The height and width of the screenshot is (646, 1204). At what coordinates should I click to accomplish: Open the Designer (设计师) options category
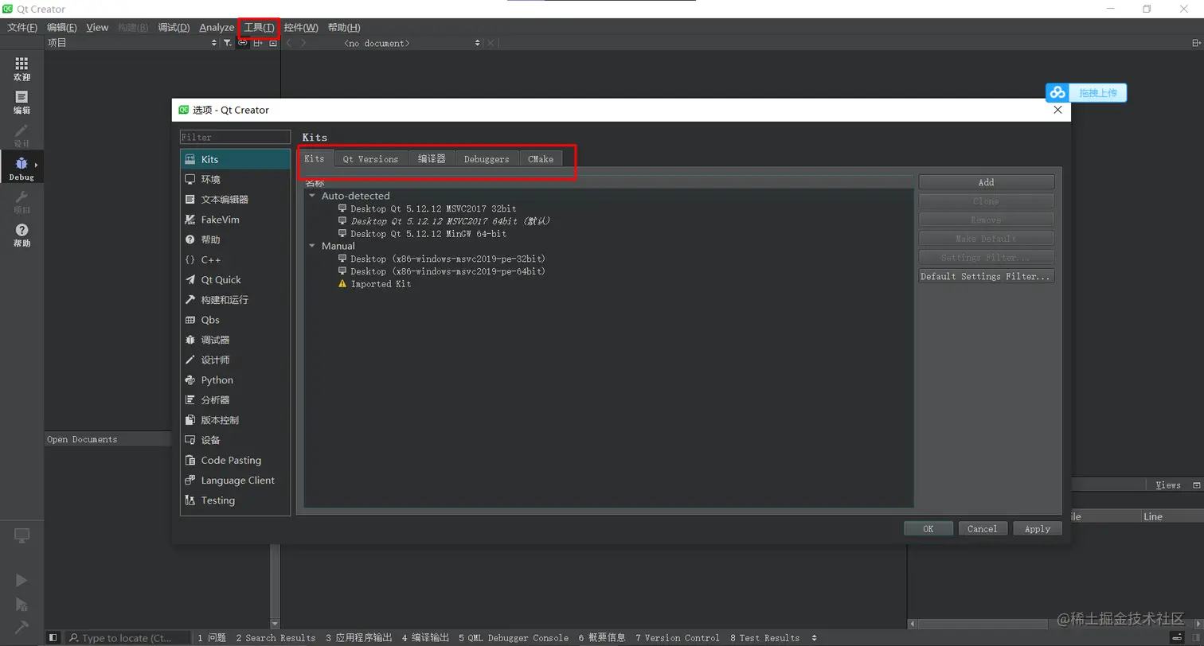[x=235, y=360]
